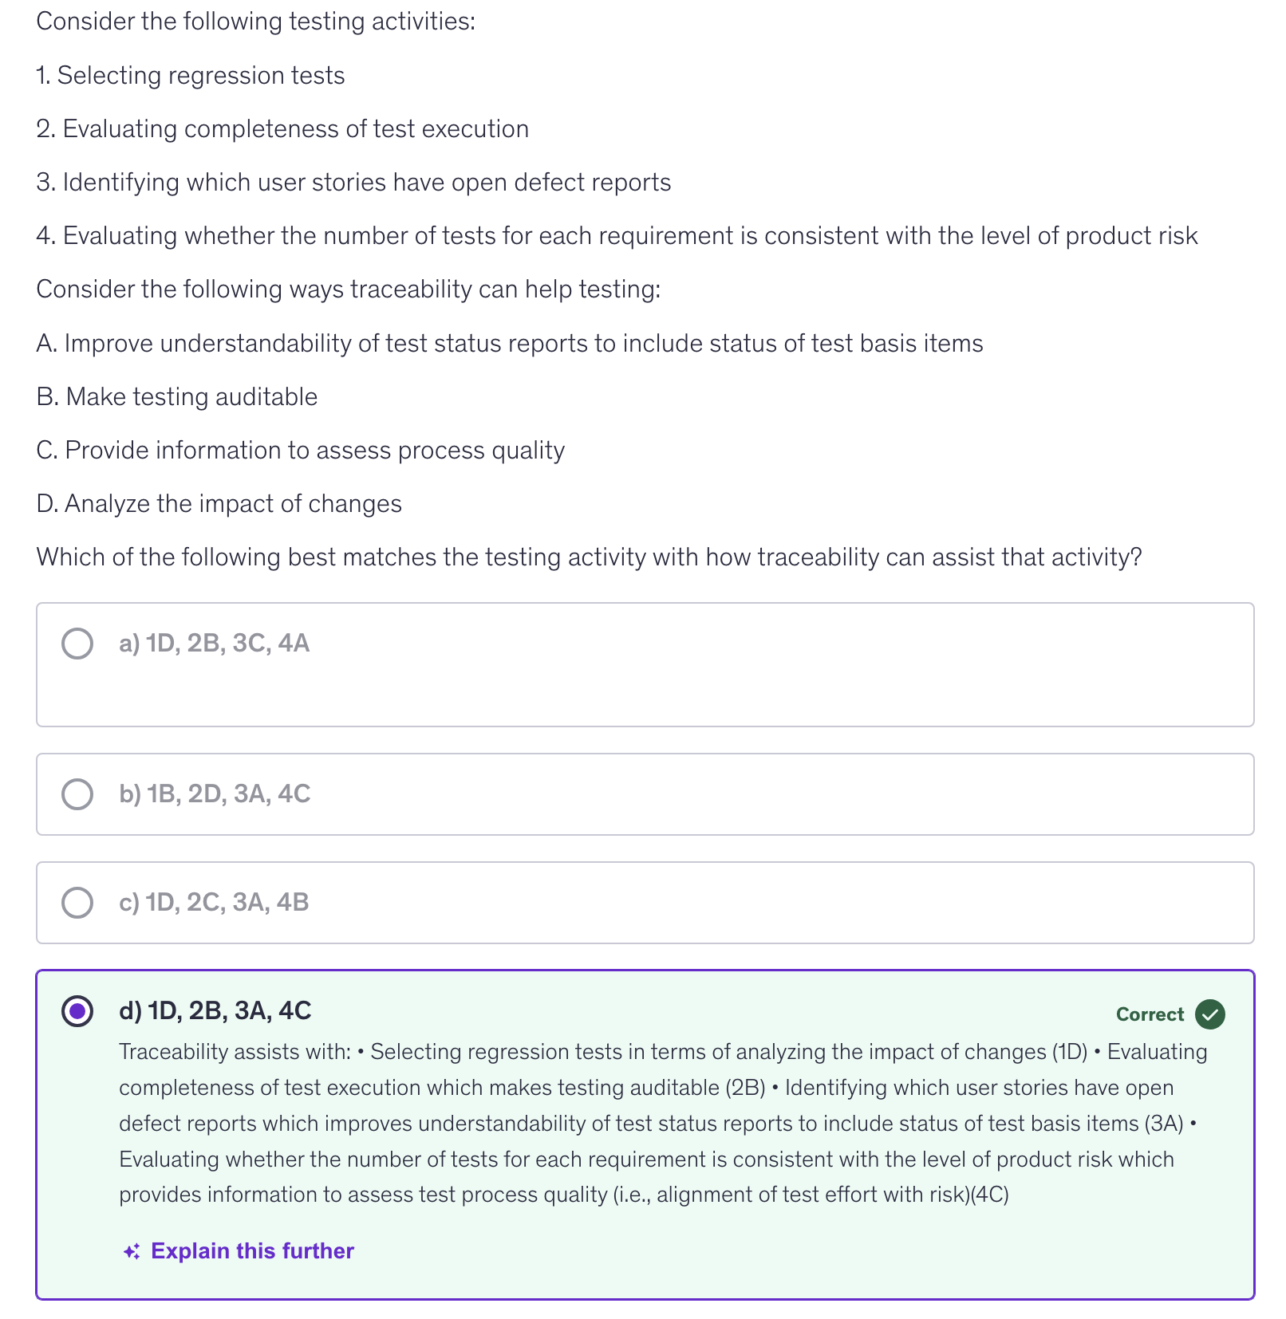Click "1. Selecting regression tests" line
1286x1319 pixels.
pyautogui.click(x=191, y=76)
